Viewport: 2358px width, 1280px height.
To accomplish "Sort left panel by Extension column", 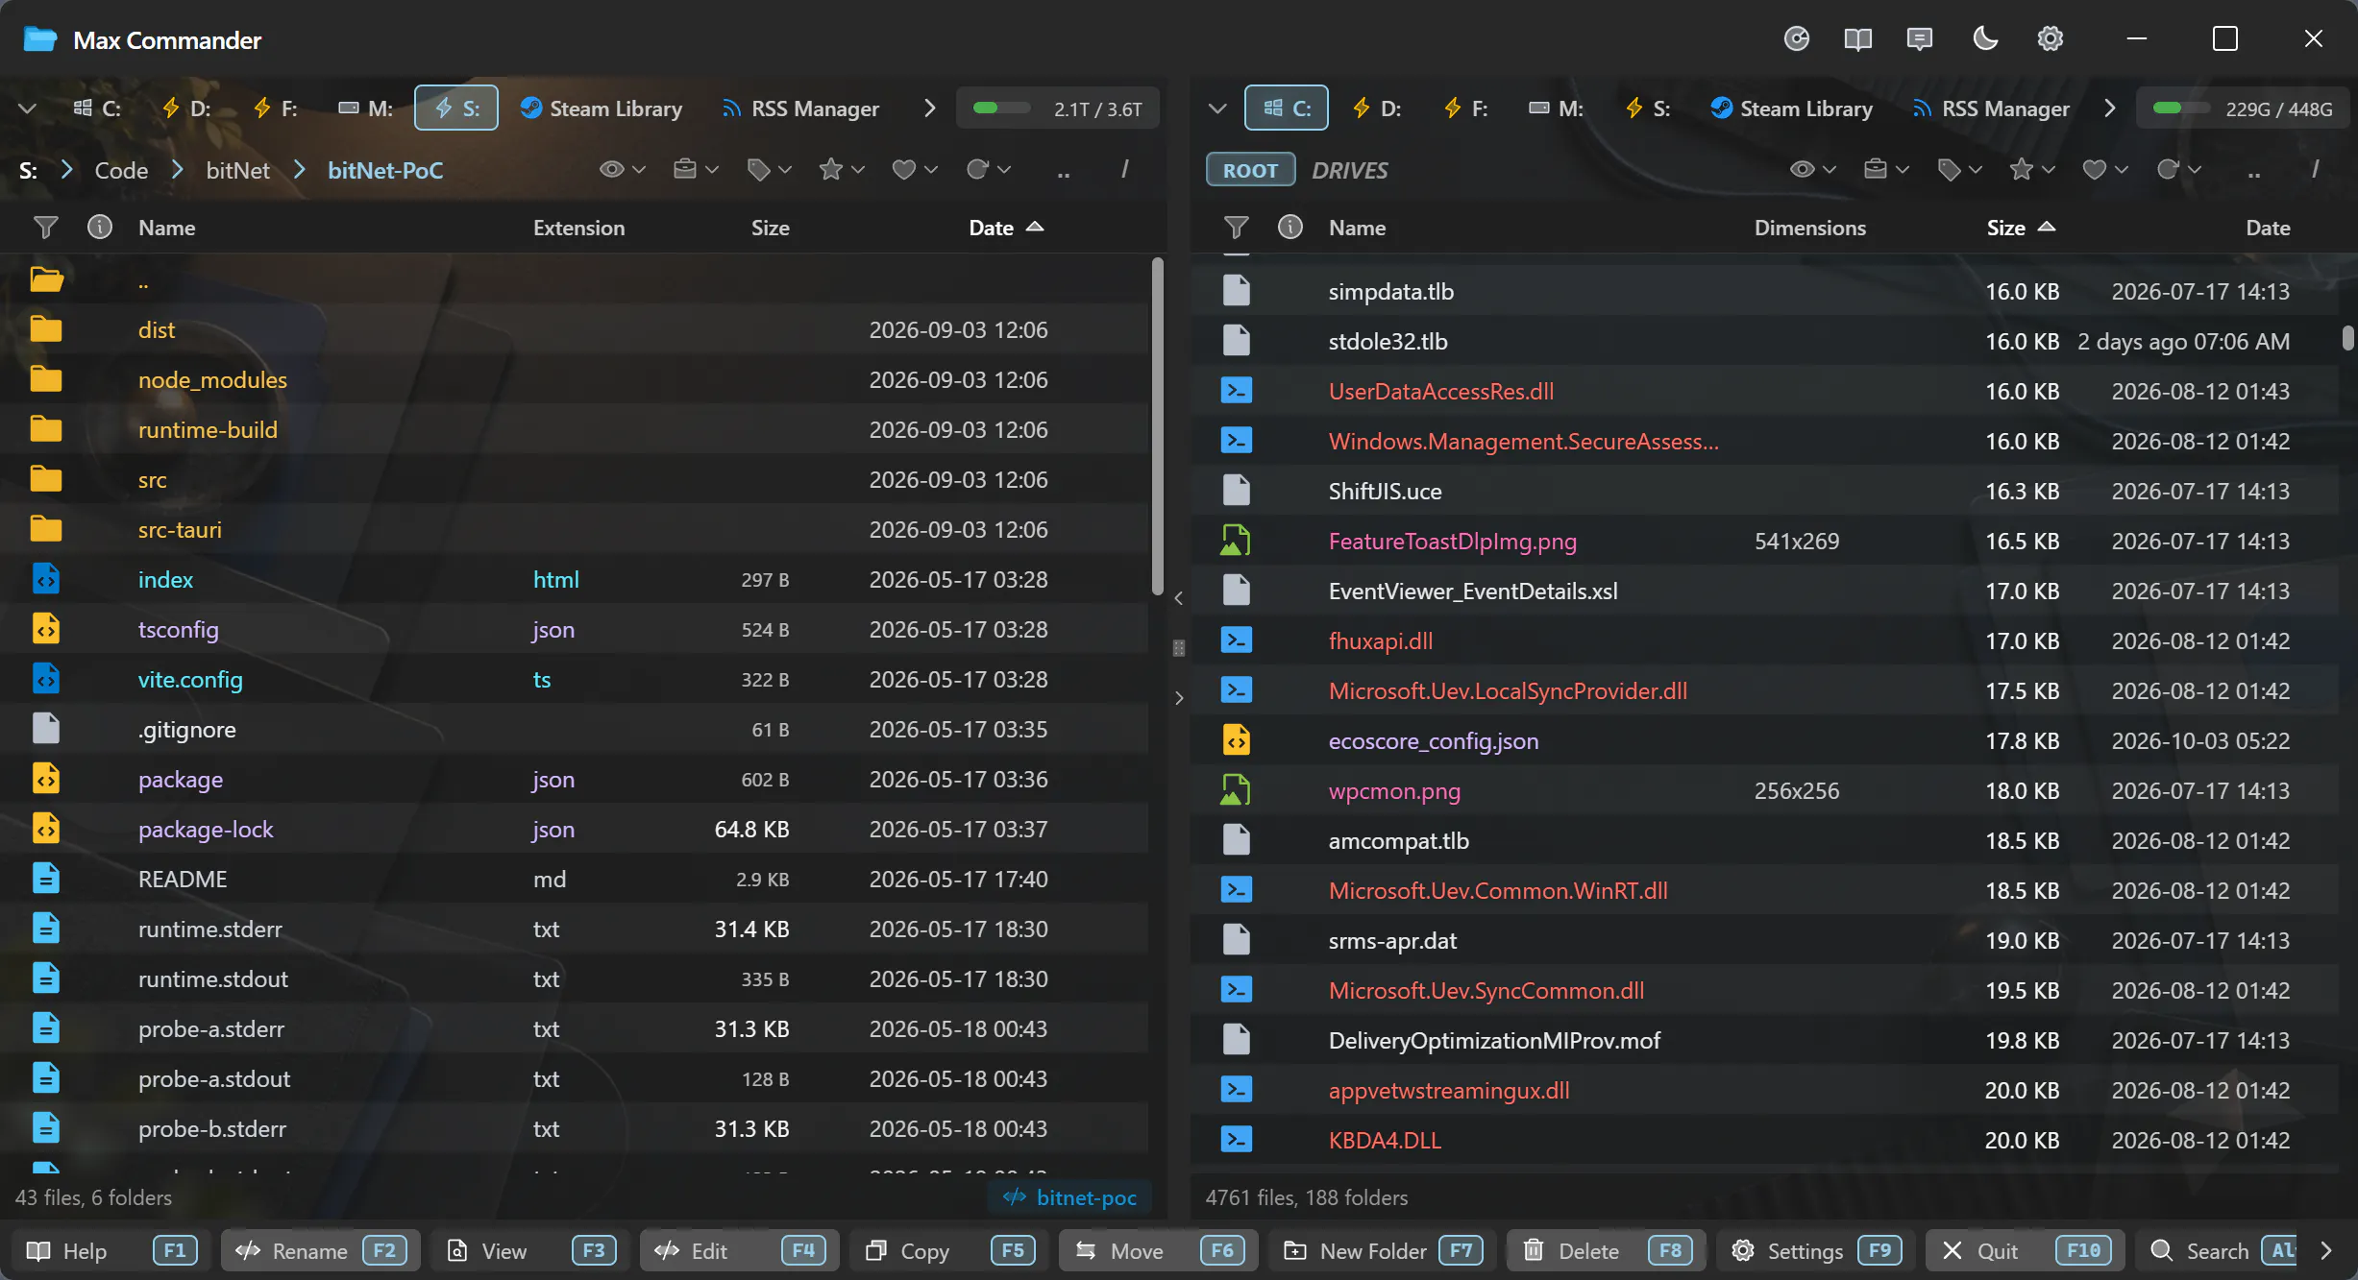I will 578,228.
